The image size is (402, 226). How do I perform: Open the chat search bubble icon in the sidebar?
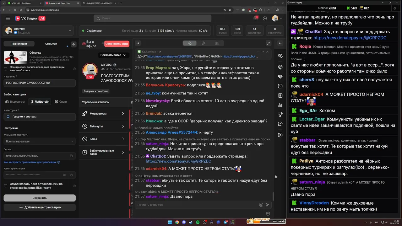point(280,124)
